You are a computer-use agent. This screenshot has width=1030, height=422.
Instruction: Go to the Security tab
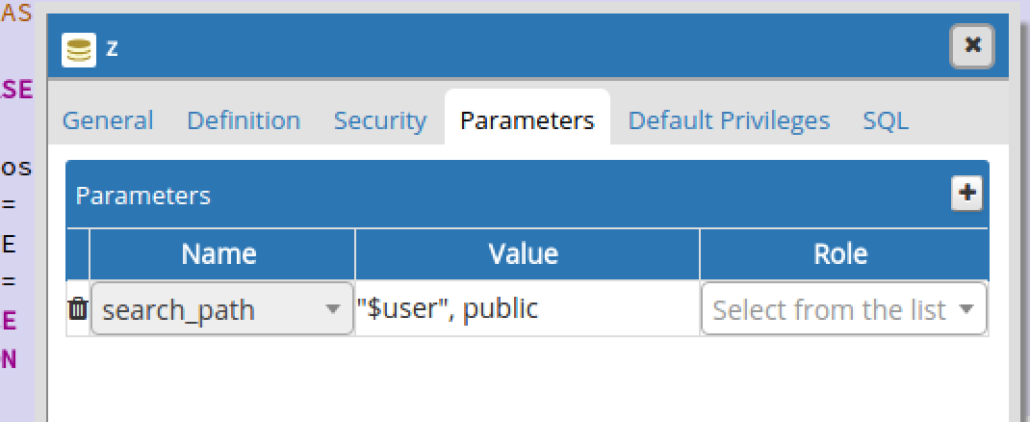click(x=380, y=120)
